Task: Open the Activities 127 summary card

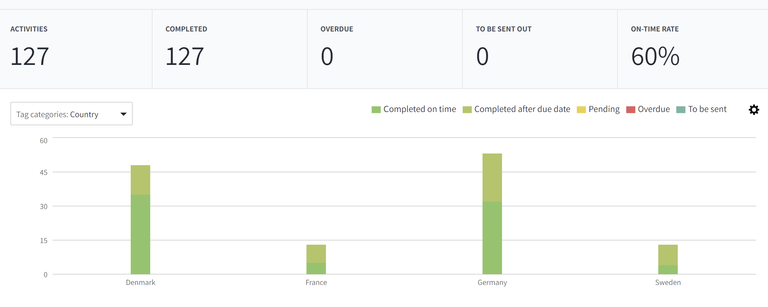Action: coord(76,49)
